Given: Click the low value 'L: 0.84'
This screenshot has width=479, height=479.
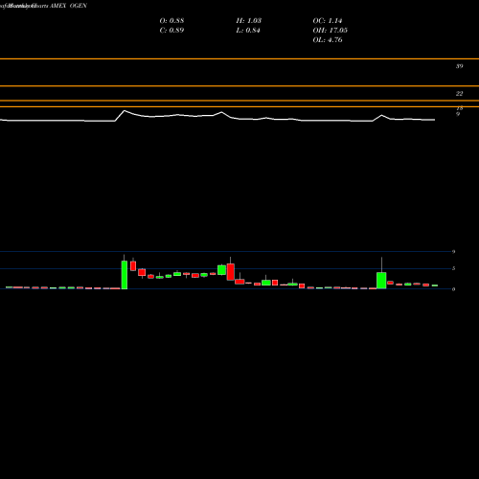Looking at the screenshot, I should (x=248, y=30).
